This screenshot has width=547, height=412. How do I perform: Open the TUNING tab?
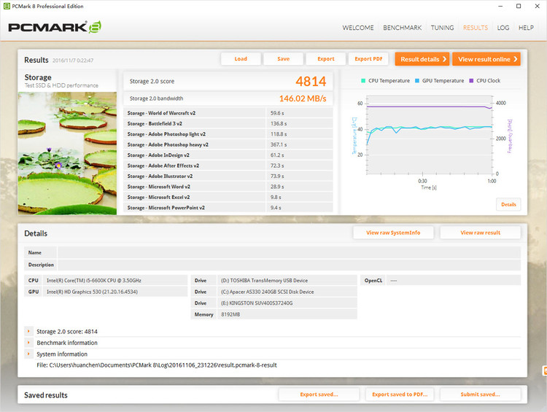pyautogui.click(x=443, y=28)
